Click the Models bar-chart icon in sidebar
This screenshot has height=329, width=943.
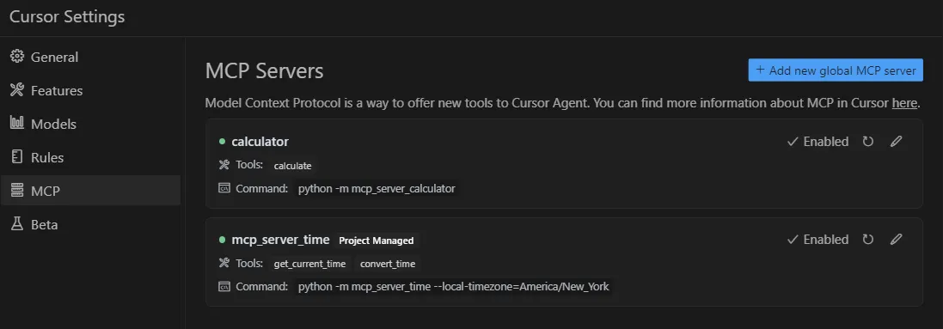17,124
